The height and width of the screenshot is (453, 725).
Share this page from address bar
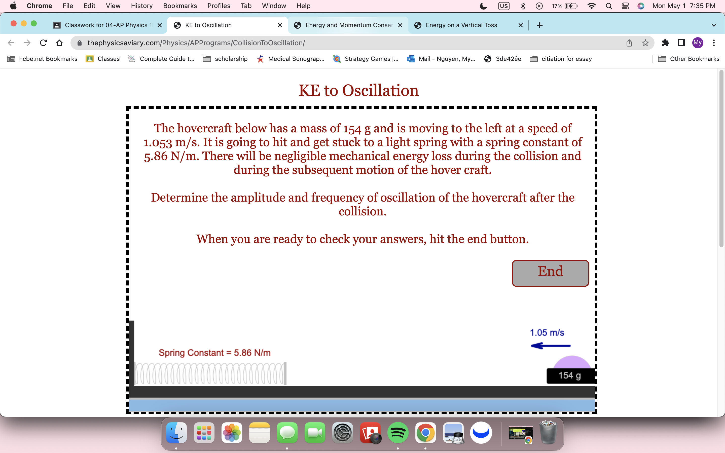[x=629, y=43]
